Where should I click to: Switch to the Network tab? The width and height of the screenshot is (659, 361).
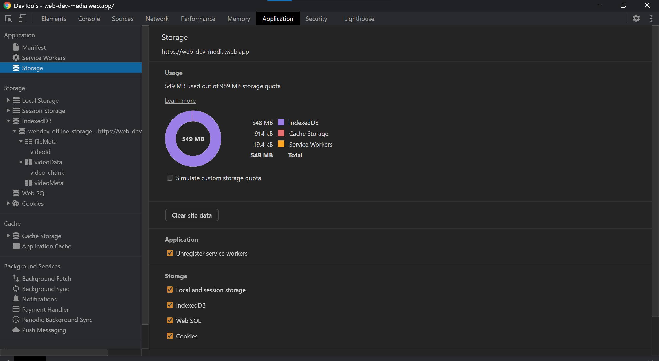tap(157, 19)
